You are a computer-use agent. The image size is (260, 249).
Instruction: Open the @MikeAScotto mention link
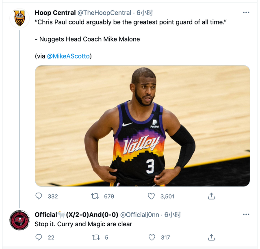[68, 56]
